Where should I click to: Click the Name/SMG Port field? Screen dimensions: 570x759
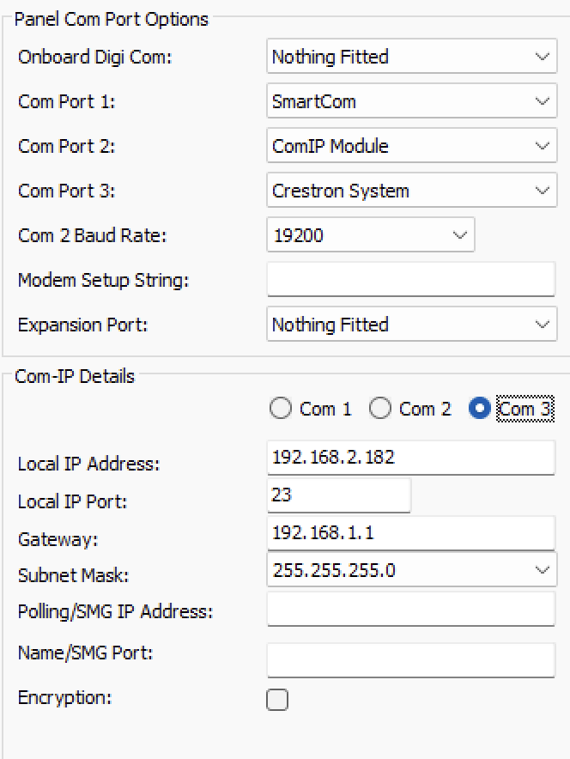(410, 659)
